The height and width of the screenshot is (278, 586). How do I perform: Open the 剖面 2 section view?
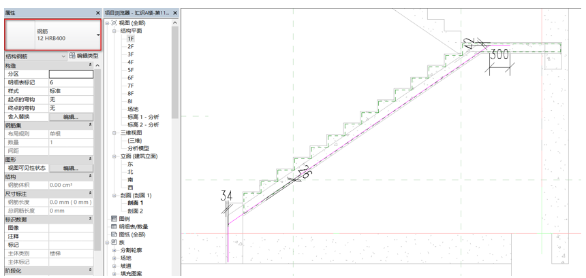[x=136, y=211]
